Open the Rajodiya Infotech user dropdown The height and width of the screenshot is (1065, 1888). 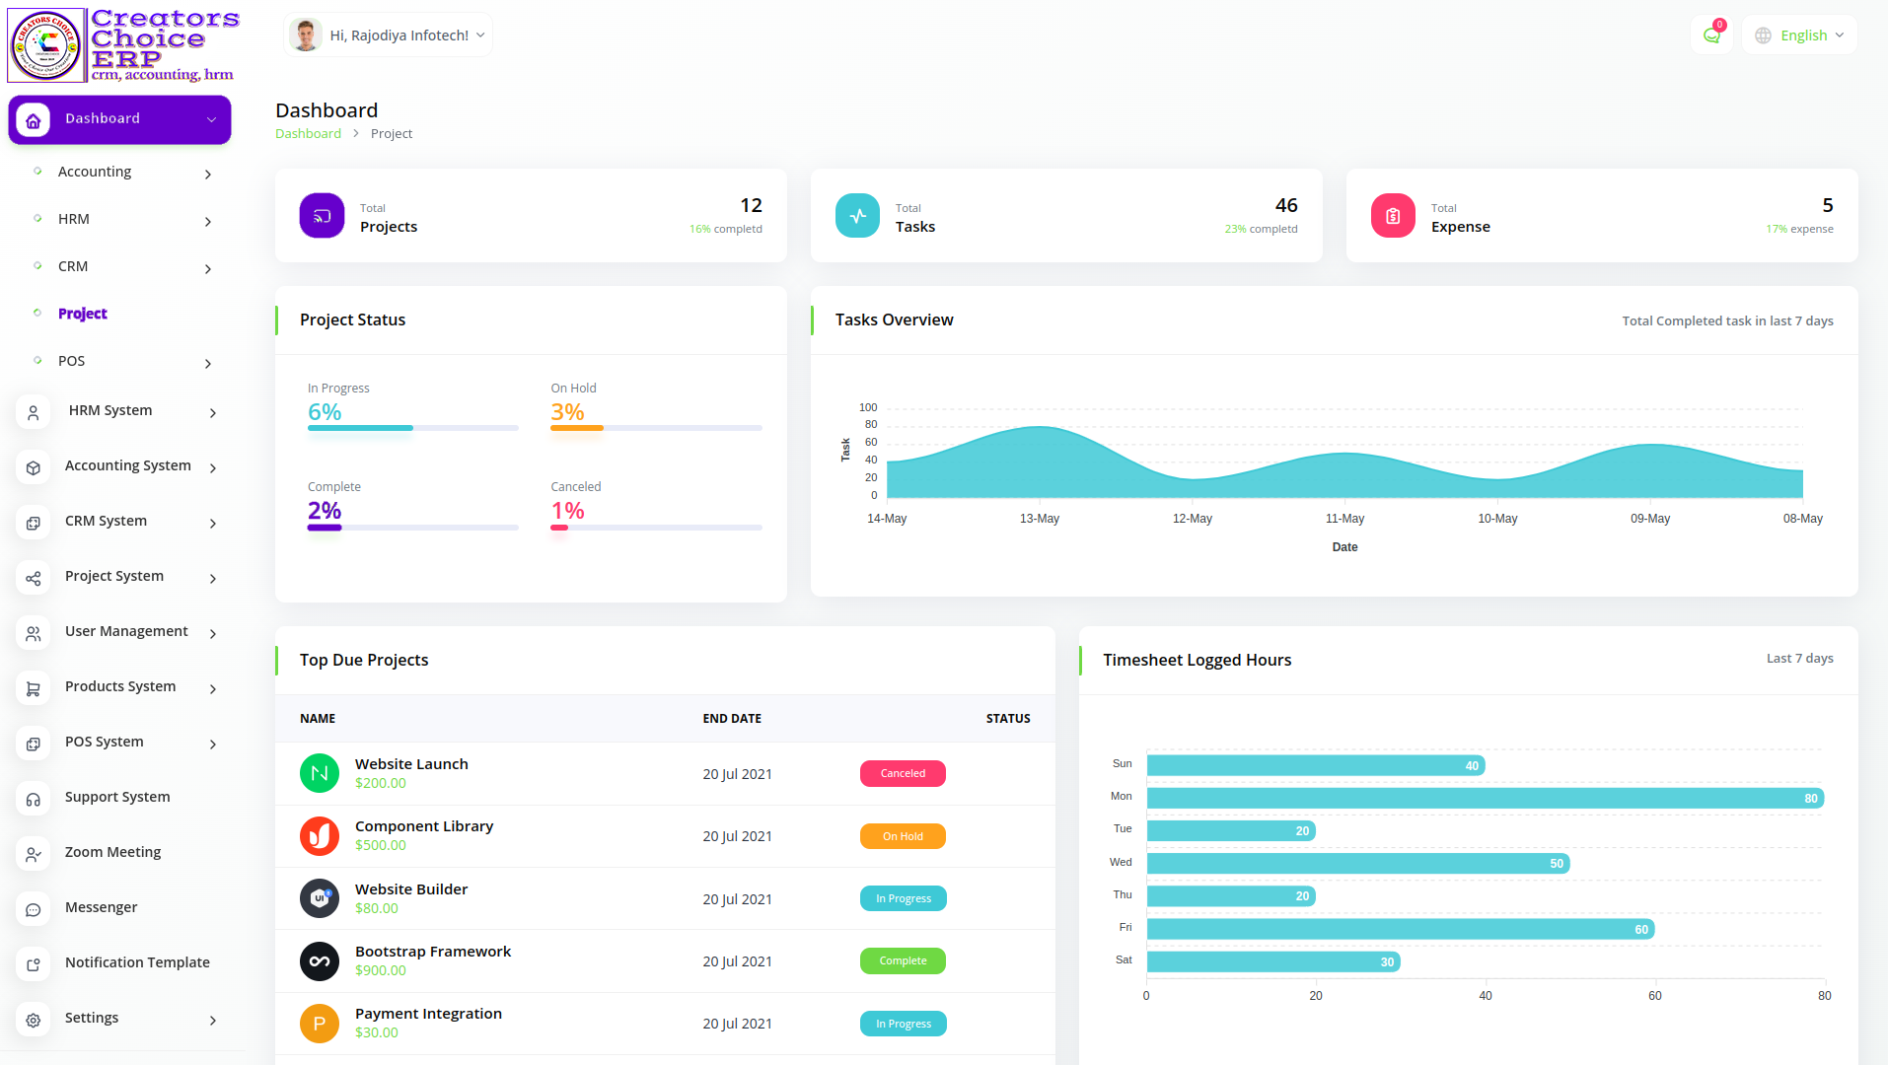pyautogui.click(x=388, y=35)
